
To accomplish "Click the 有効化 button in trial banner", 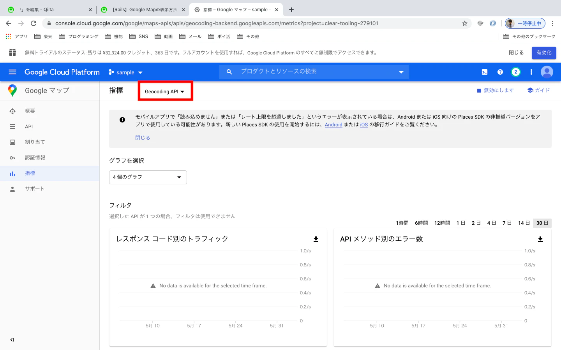I will coord(544,52).
